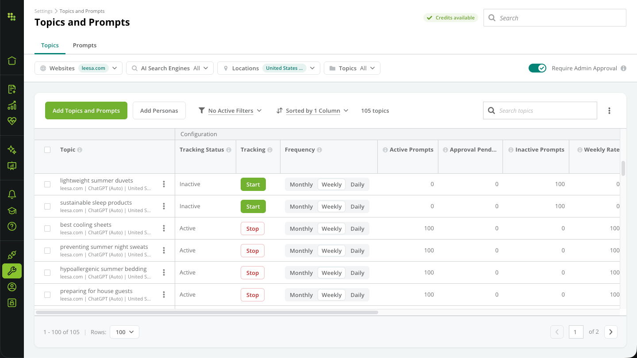
Task: Select the sustainable sleep products row checkbox
Action: (47, 206)
